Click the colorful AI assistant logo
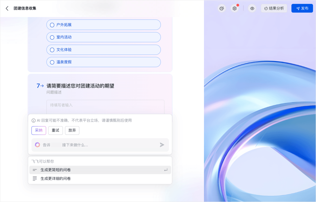This screenshot has width=316, height=202. (x=37, y=145)
